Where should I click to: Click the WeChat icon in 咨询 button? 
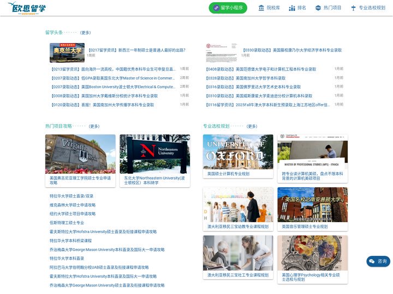point(372,261)
